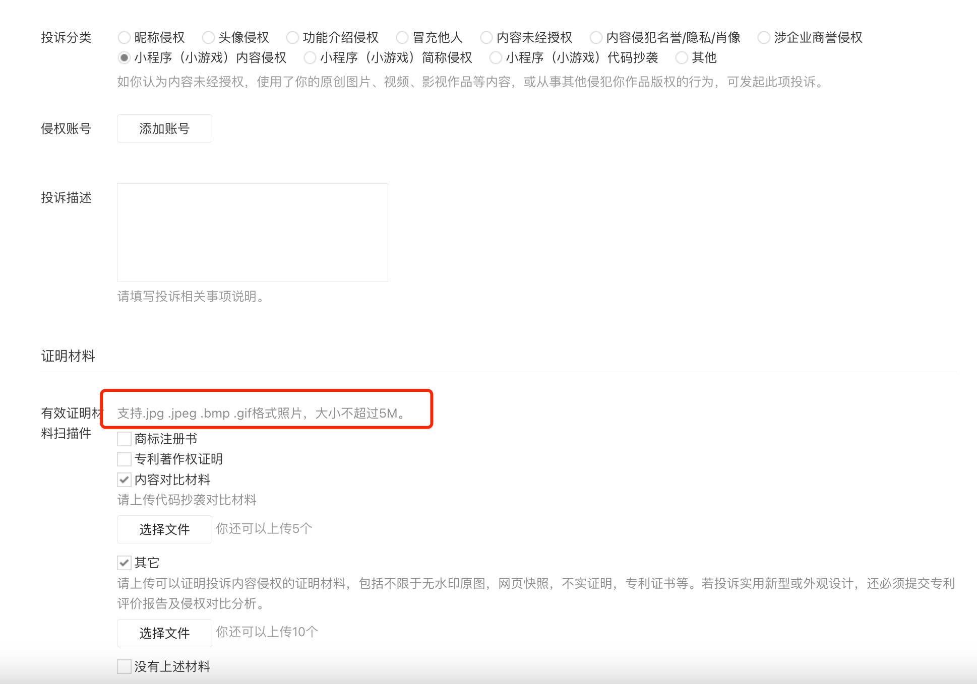The image size is (977, 684).
Task: Select 小程序（小游戏）内容侵权 radio
Action: pyautogui.click(x=124, y=58)
